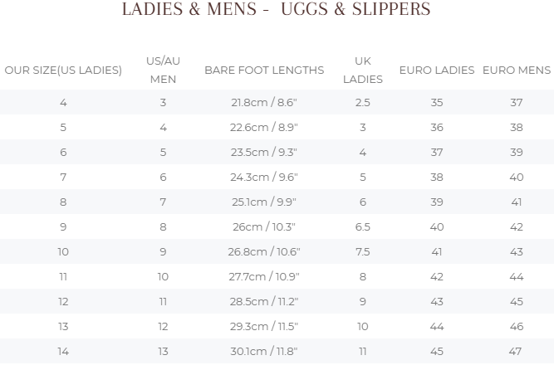Image resolution: width=554 pixels, height=365 pixels.
Task: Select the 29.3cm / 11.5" foot length cell
Action: point(264,327)
